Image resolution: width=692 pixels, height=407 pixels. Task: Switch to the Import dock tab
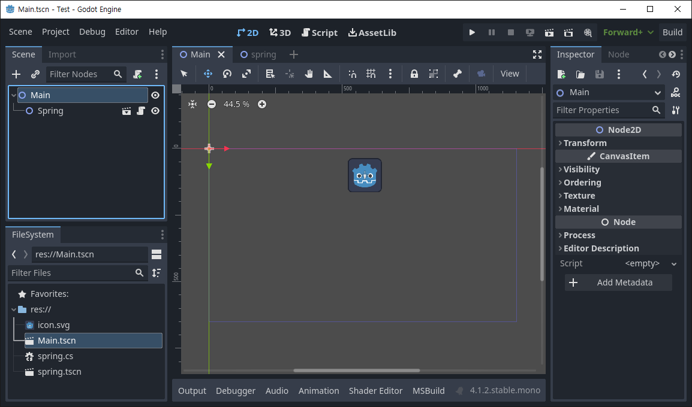pyautogui.click(x=62, y=54)
